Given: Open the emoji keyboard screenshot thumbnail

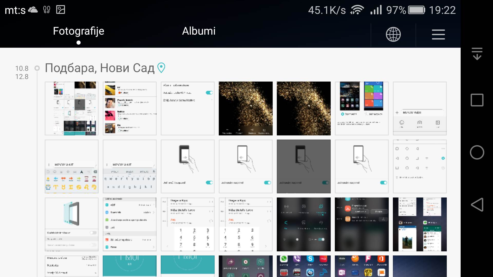Looking at the screenshot, I should tap(72, 166).
